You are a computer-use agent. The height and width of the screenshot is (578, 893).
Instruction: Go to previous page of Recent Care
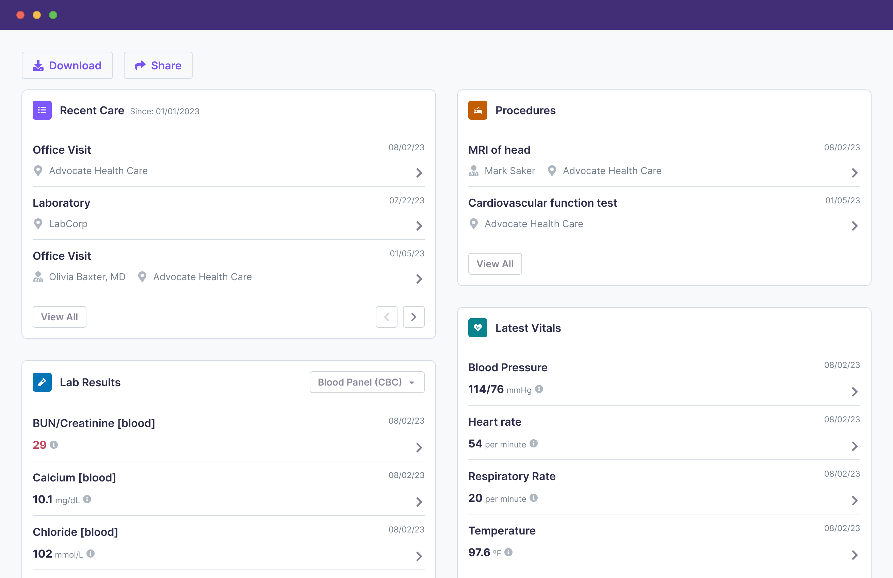387,317
